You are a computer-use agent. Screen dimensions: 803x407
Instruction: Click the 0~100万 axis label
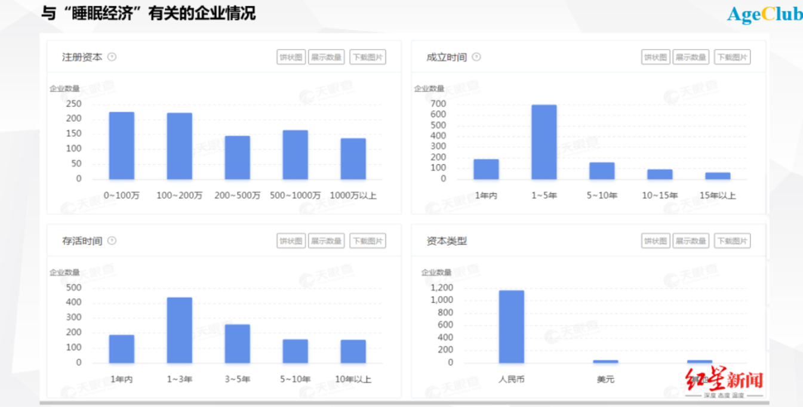click(121, 195)
